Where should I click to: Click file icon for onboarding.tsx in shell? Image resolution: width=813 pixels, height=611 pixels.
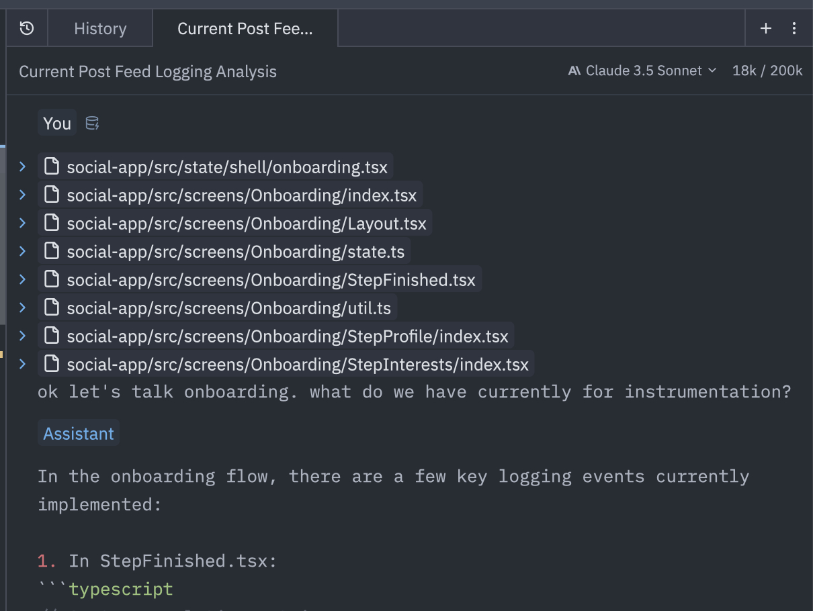[x=52, y=167]
